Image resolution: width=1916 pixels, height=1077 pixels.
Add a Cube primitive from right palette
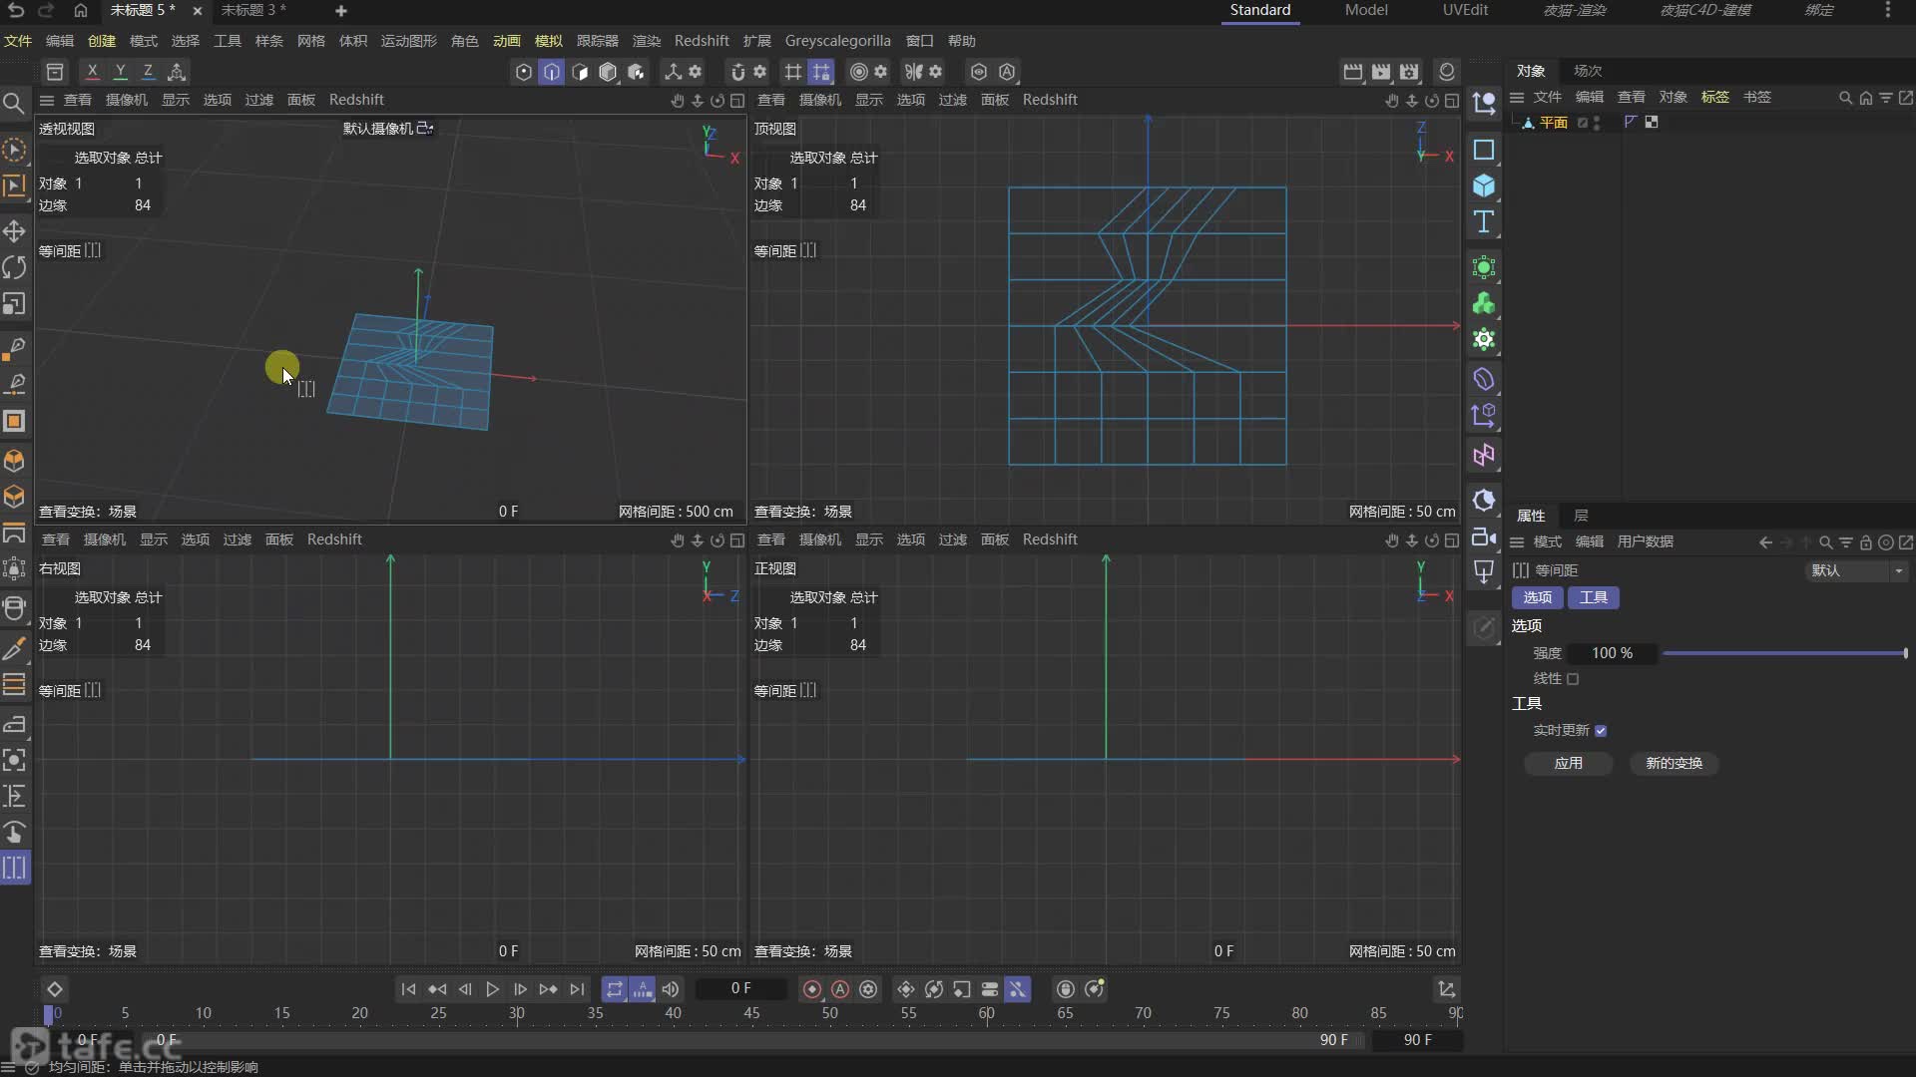[1484, 185]
